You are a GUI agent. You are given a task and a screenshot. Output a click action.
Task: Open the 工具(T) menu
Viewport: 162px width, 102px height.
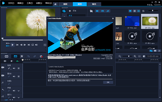30,3
